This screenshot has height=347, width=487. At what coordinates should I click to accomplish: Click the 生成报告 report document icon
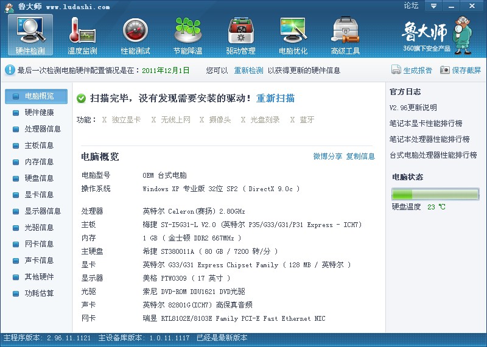coord(396,69)
